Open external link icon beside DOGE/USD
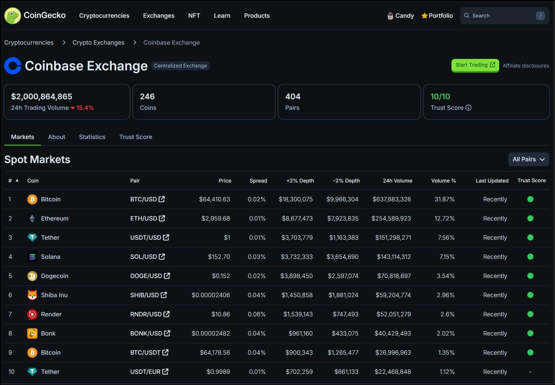555x385 pixels. point(167,276)
